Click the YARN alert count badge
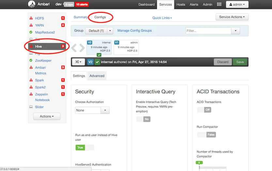272x171 pixels. tap(63, 25)
